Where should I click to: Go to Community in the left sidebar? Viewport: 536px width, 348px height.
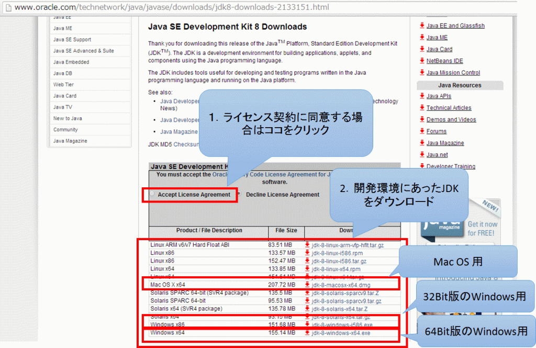65,130
